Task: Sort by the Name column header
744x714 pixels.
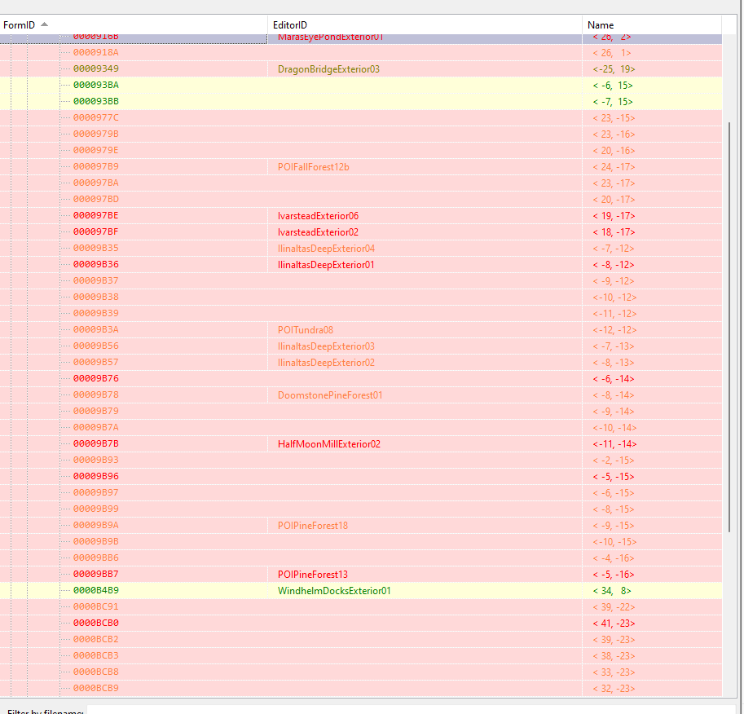Action: point(652,24)
